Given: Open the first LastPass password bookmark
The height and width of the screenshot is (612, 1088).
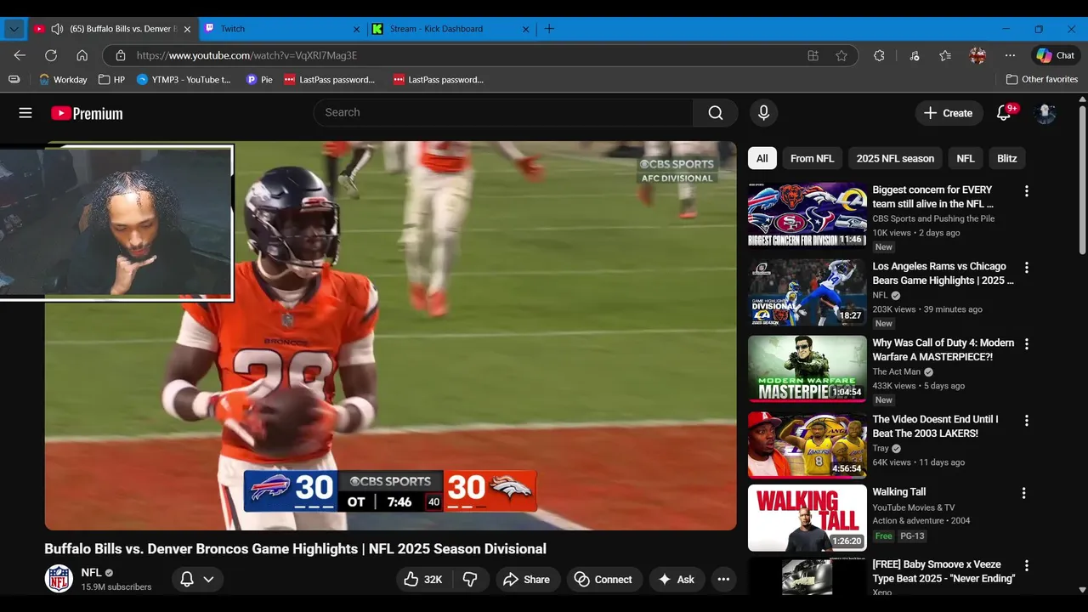Looking at the screenshot, I should (x=330, y=79).
